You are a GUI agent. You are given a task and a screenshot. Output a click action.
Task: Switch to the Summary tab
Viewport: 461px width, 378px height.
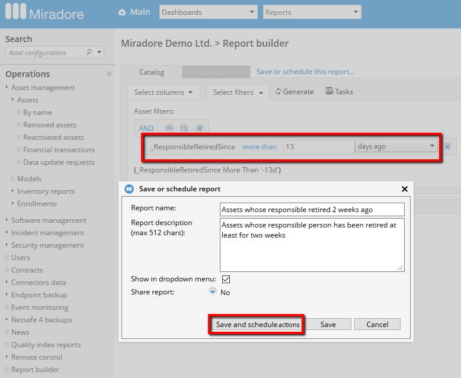216,72
